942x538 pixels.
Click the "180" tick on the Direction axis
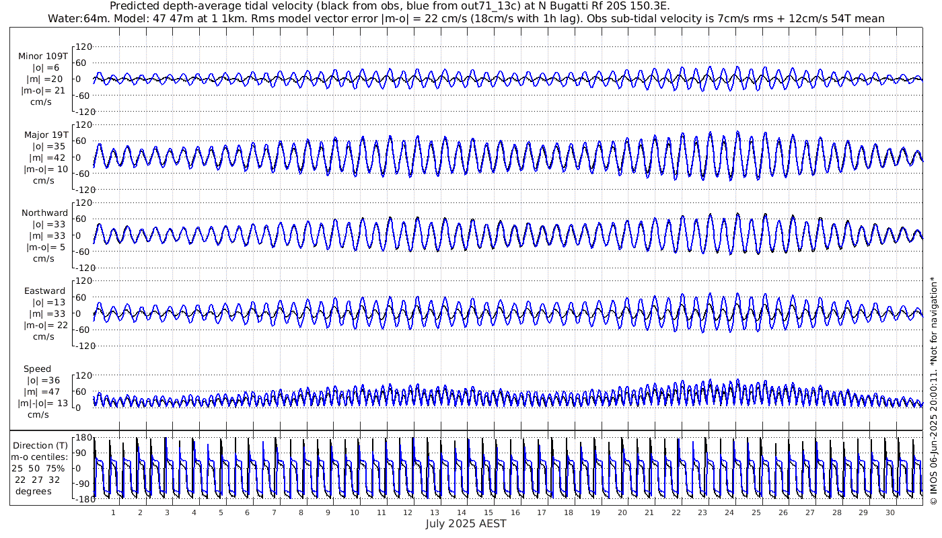[x=83, y=437]
